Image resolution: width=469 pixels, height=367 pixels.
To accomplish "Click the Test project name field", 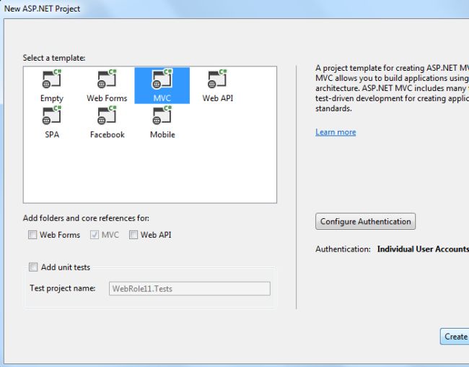I will 190,288.
